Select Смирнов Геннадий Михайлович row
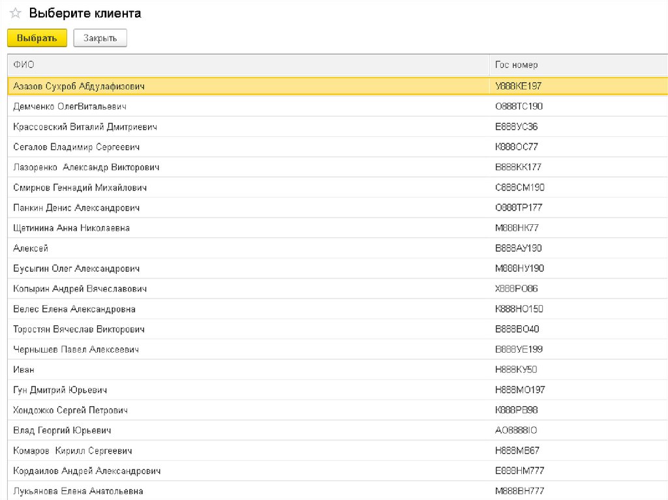The height and width of the screenshot is (500, 668). [x=80, y=187]
